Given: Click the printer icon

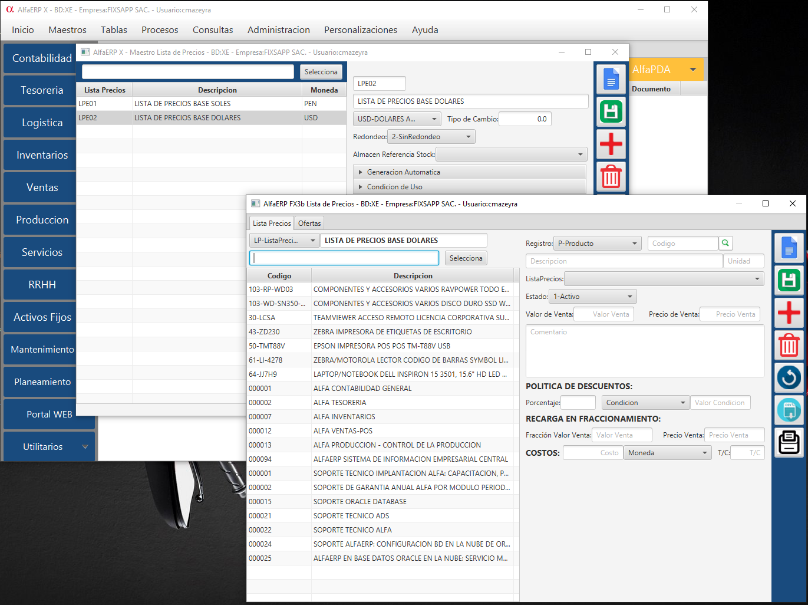Looking at the screenshot, I should pyautogui.click(x=789, y=442).
